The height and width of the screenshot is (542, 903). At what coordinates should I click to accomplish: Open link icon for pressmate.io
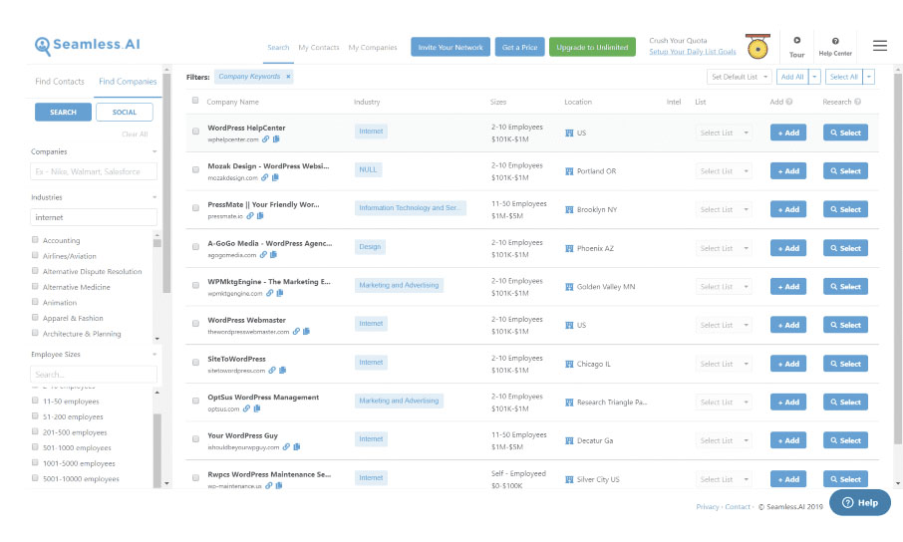click(x=250, y=216)
